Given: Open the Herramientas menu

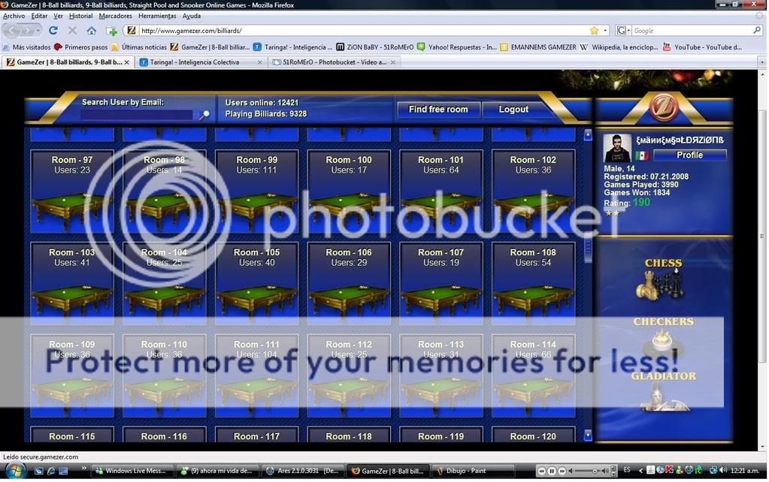Looking at the screenshot, I should pyautogui.click(x=157, y=16).
